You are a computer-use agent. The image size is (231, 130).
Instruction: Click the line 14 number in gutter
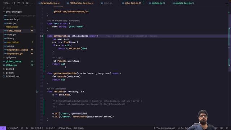[42, 36]
